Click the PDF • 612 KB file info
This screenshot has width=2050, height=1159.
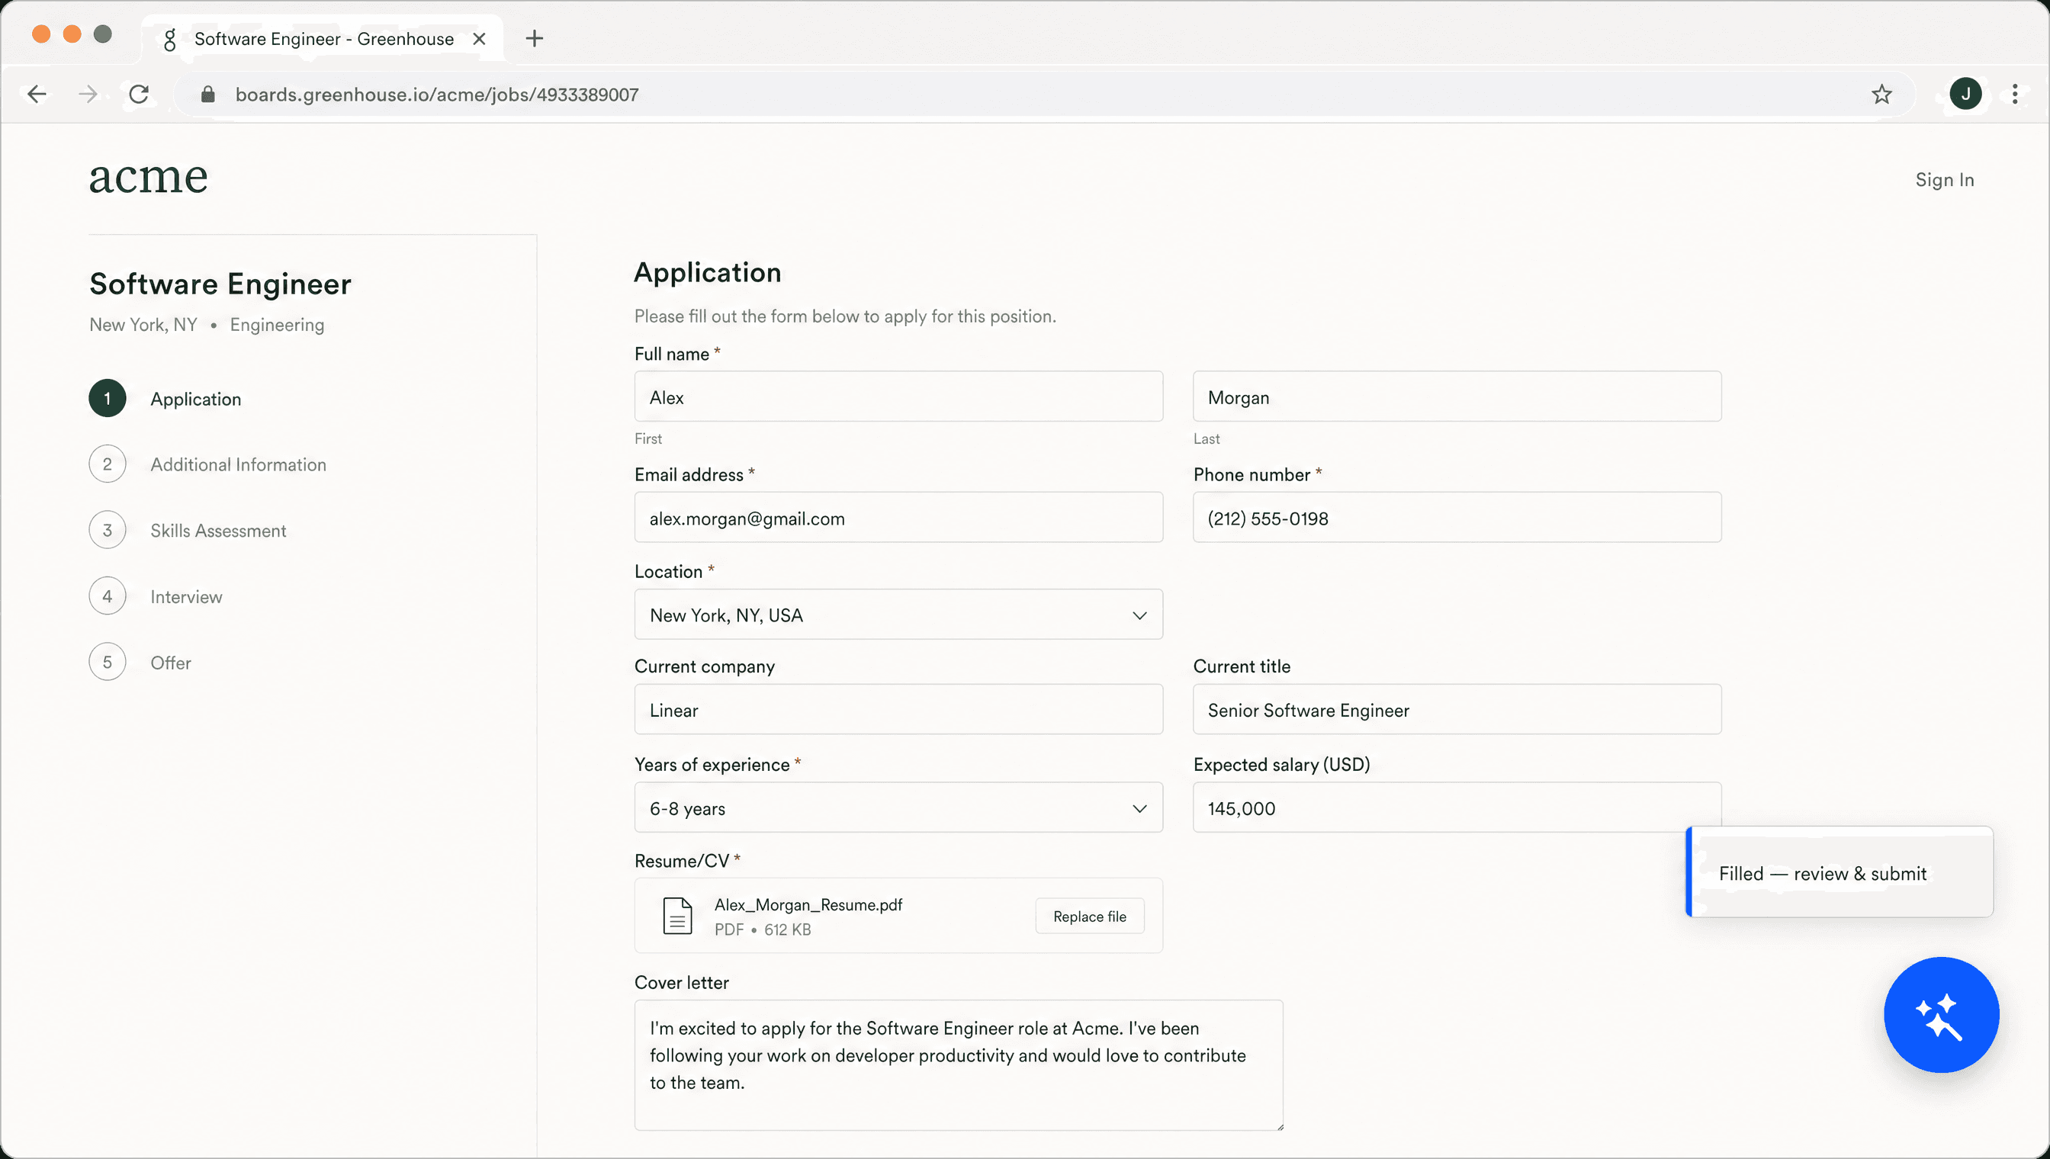(763, 929)
